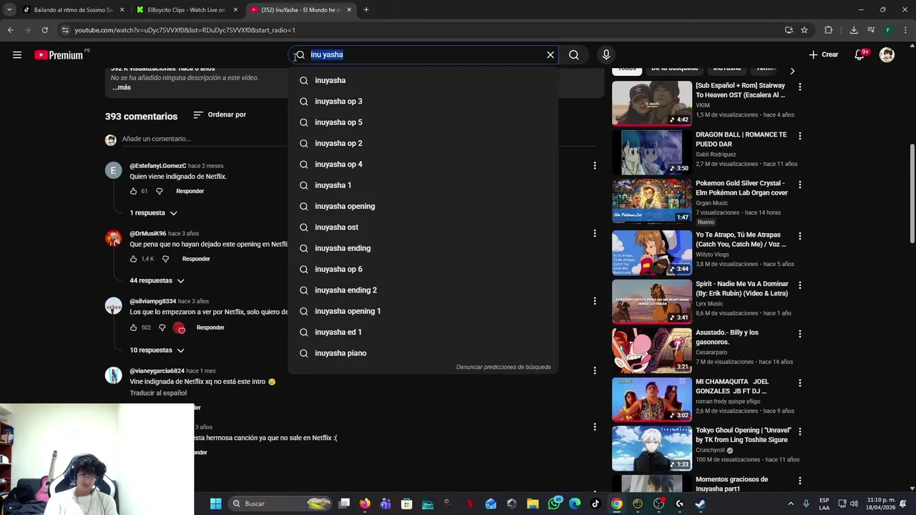This screenshot has width=916, height=515.
Task: Bookmark this page with the star icon
Action: 804,30
